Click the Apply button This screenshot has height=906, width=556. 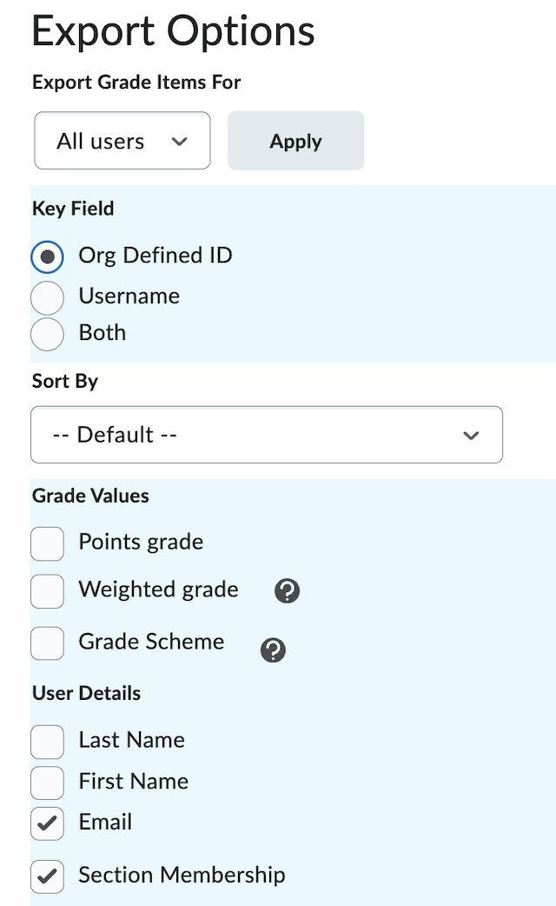coord(295,141)
